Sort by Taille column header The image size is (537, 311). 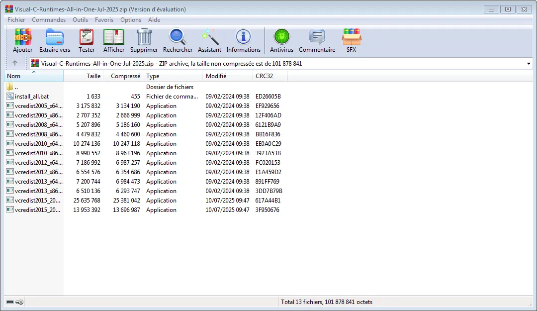83,76
